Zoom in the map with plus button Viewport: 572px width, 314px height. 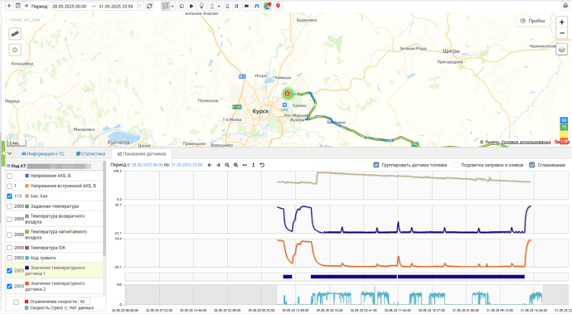point(562,22)
